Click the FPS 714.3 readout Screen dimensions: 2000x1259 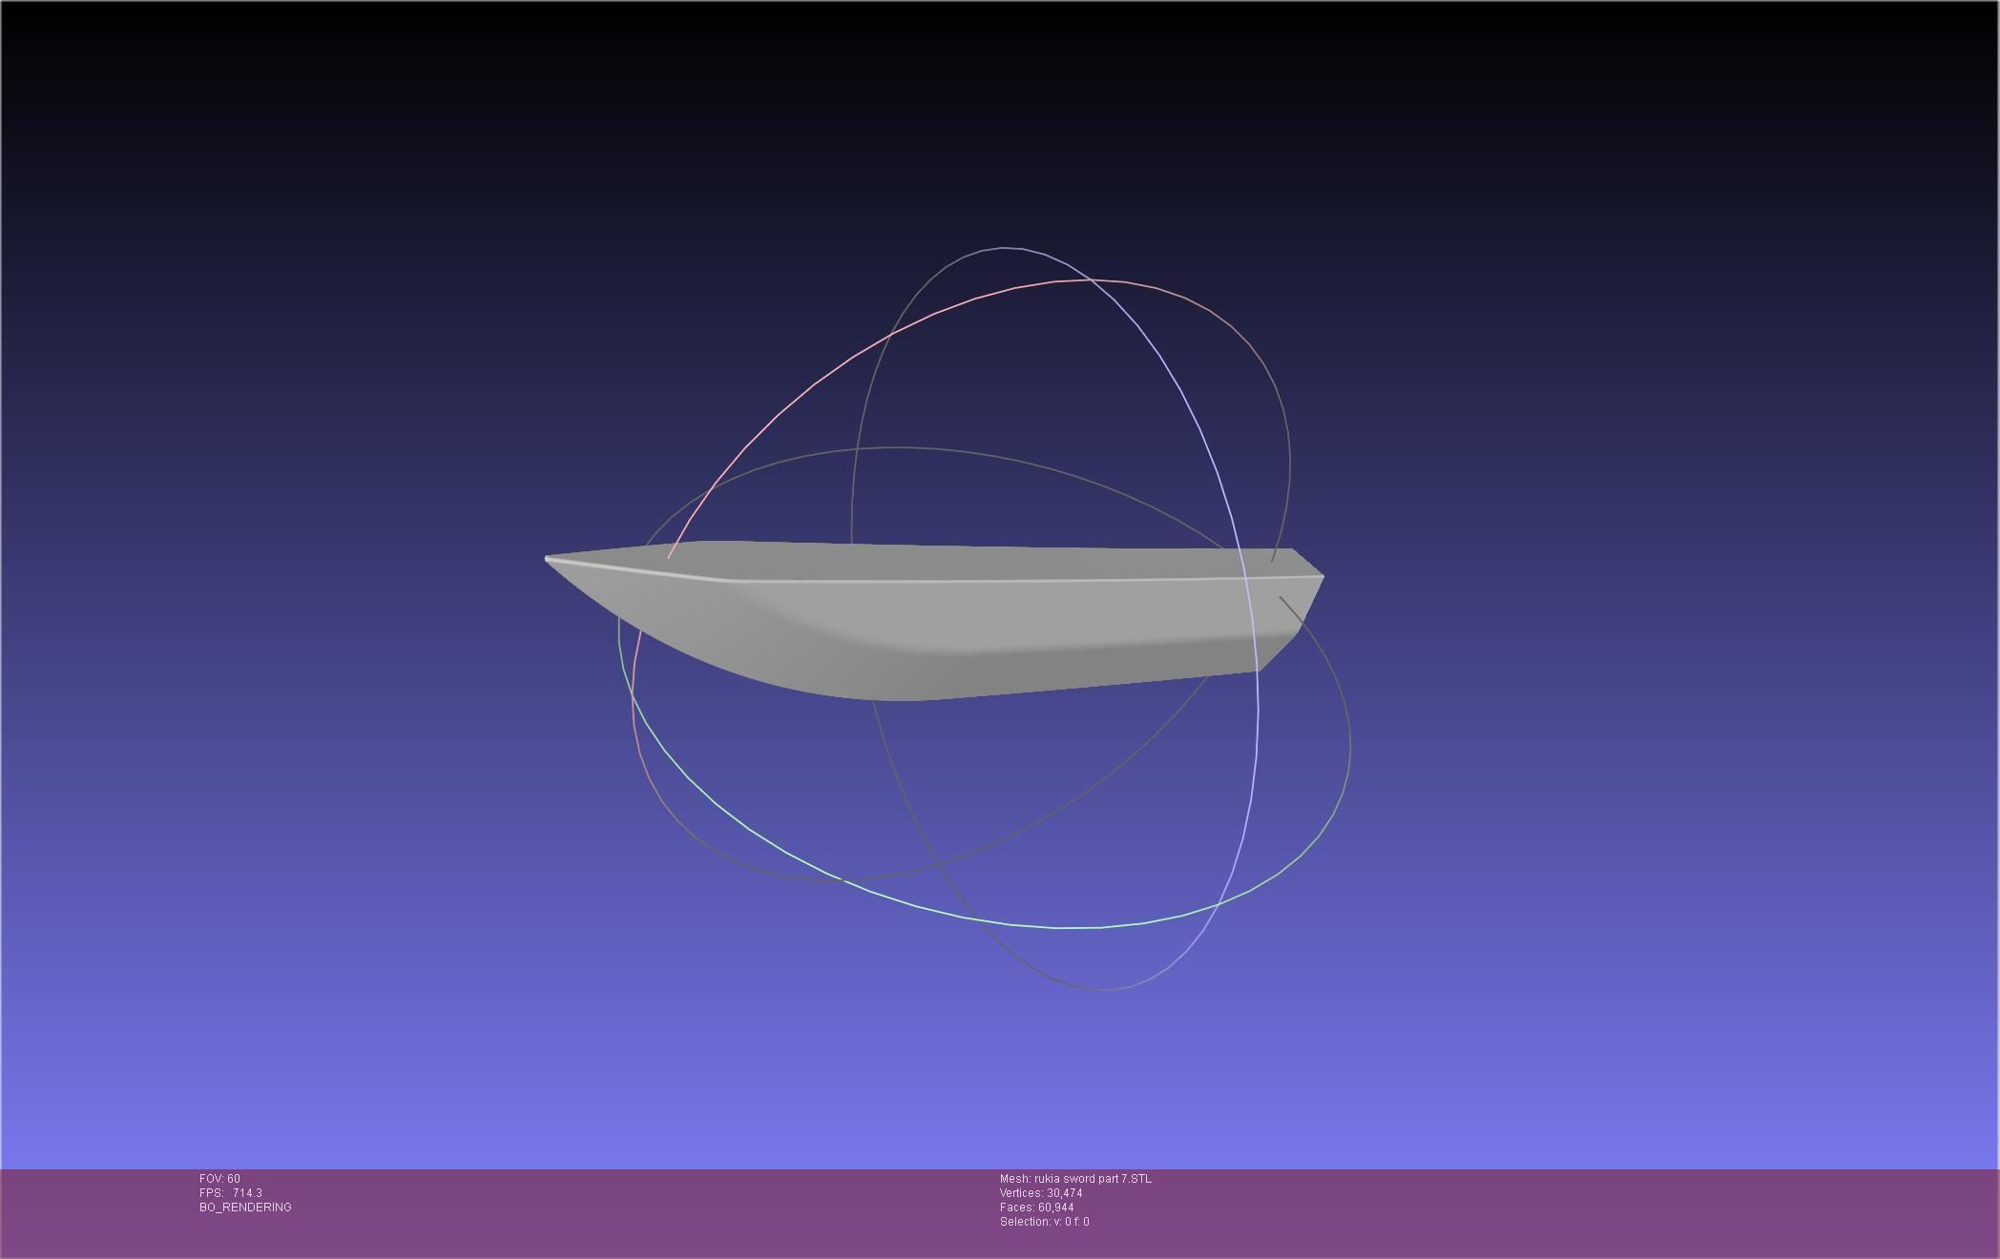[x=231, y=1193]
